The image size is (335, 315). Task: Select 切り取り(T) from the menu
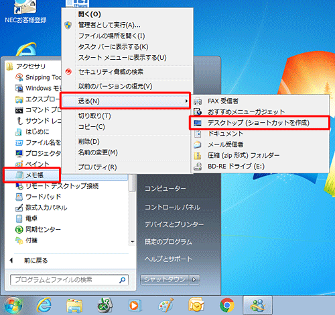[x=94, y=116]
